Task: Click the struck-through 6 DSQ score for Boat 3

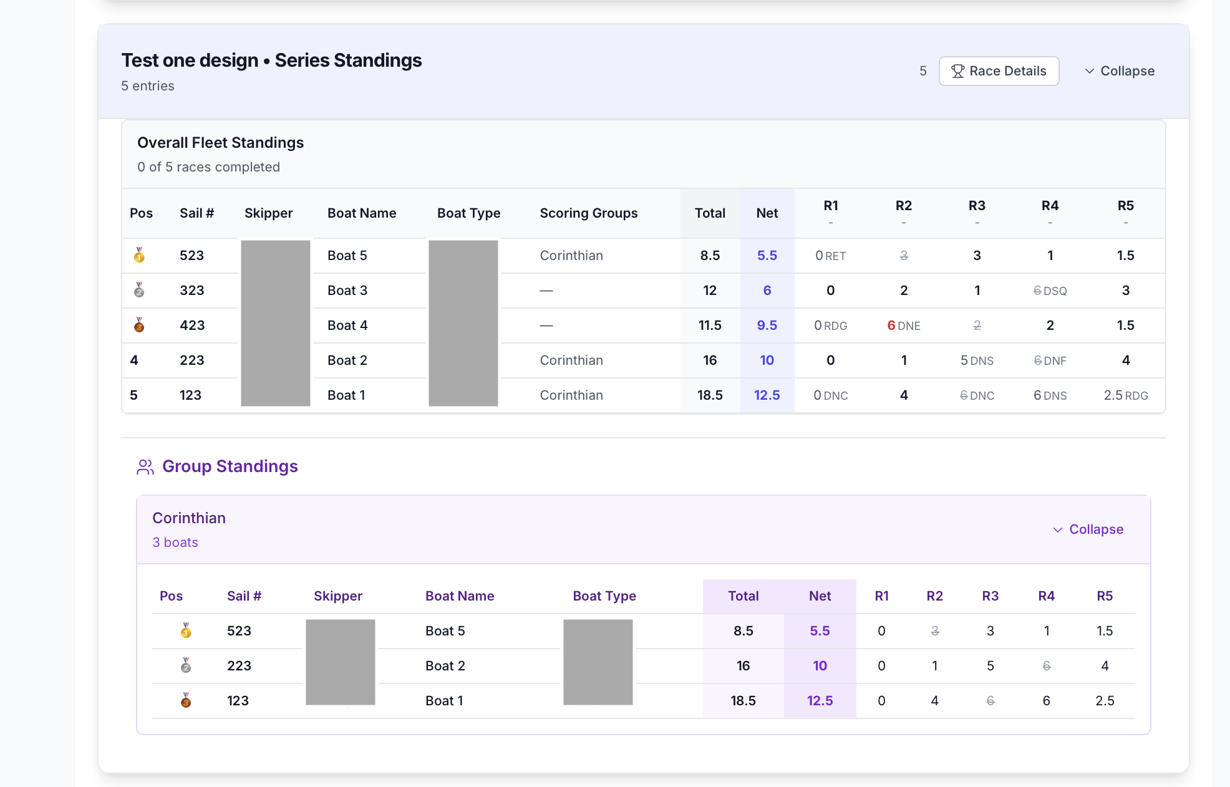Action: click(1050, 291)
